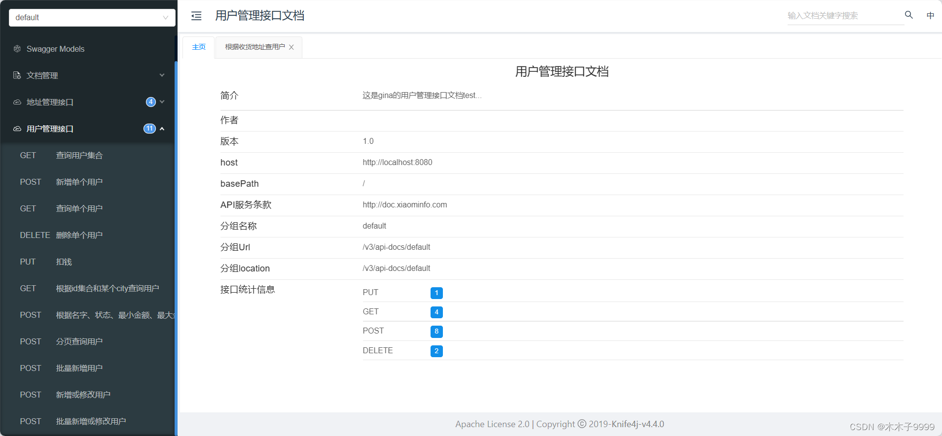Screen dimensions: 942x436
Task: Open GET 查询用户集合 endpoint
Action: [x=88, y=155]
